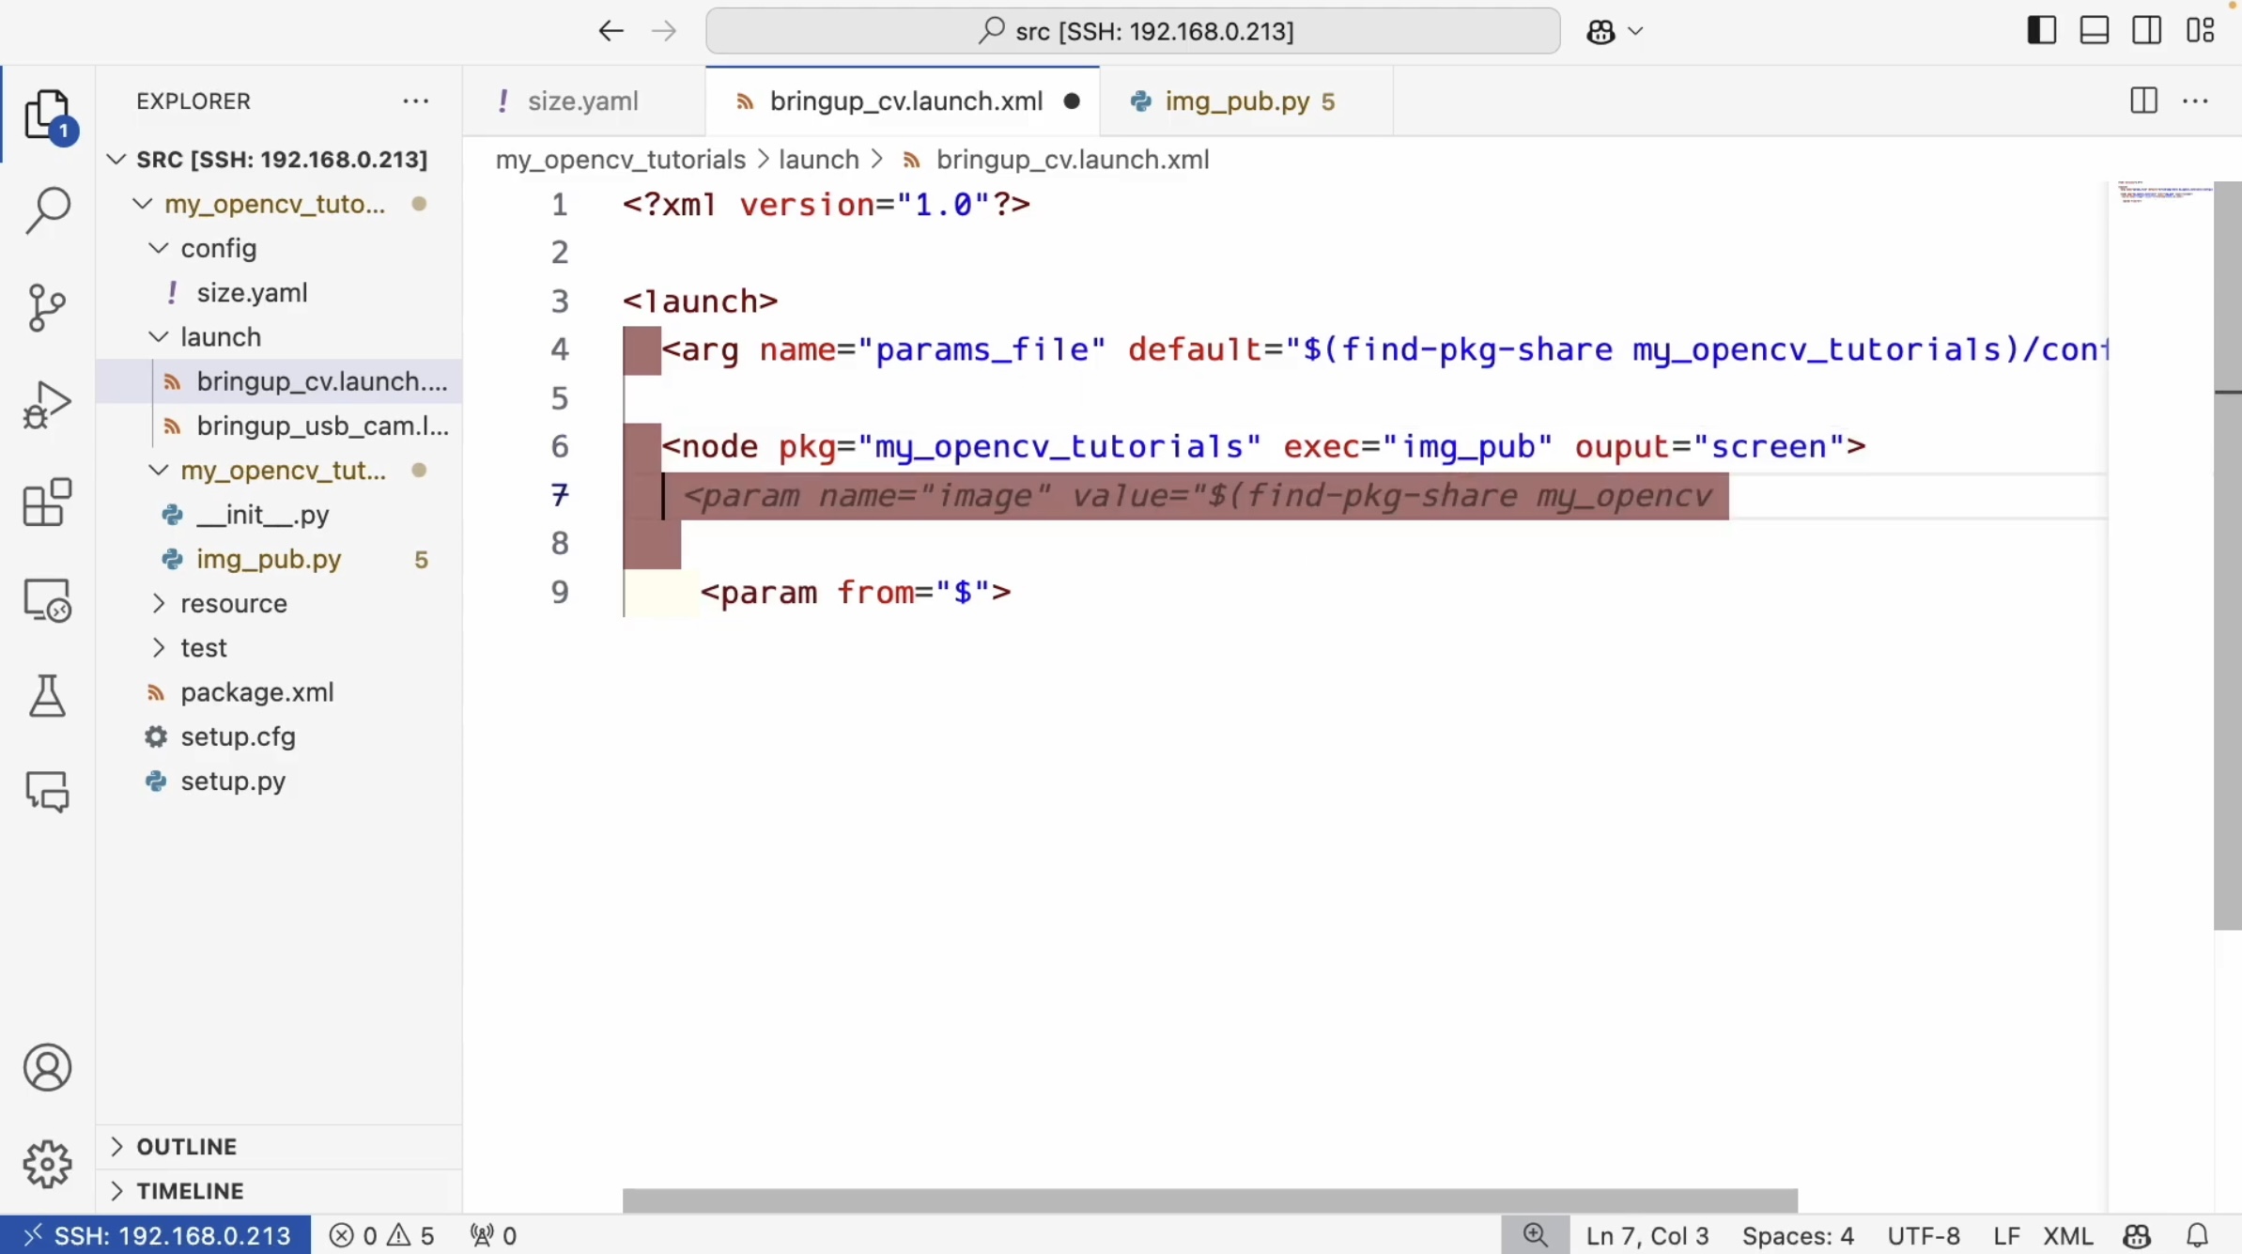Open the Testing flask view

coord(47,696)
